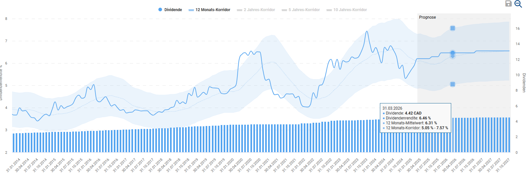Click the right Dividenden axis value 16
The width and height of the screenshot is (529, 179).
(518, 29)
